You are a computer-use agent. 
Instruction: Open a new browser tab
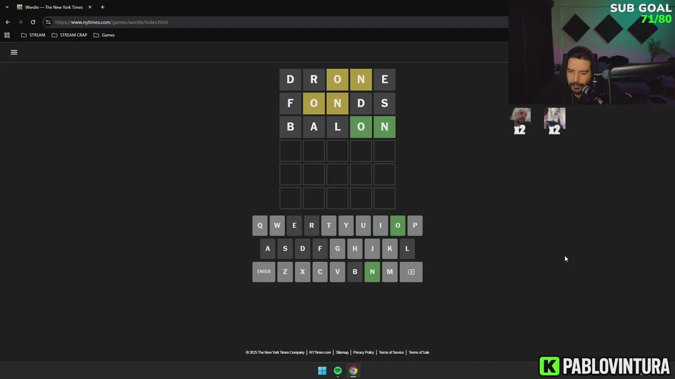tap(102, 7)
